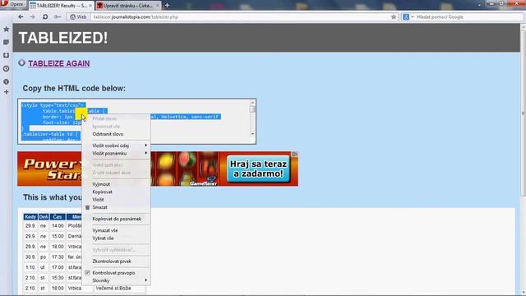Screen dimensions: 526x296
Task: Follow the TABLEIZE AGAIN link
Action: pos(58,63)
